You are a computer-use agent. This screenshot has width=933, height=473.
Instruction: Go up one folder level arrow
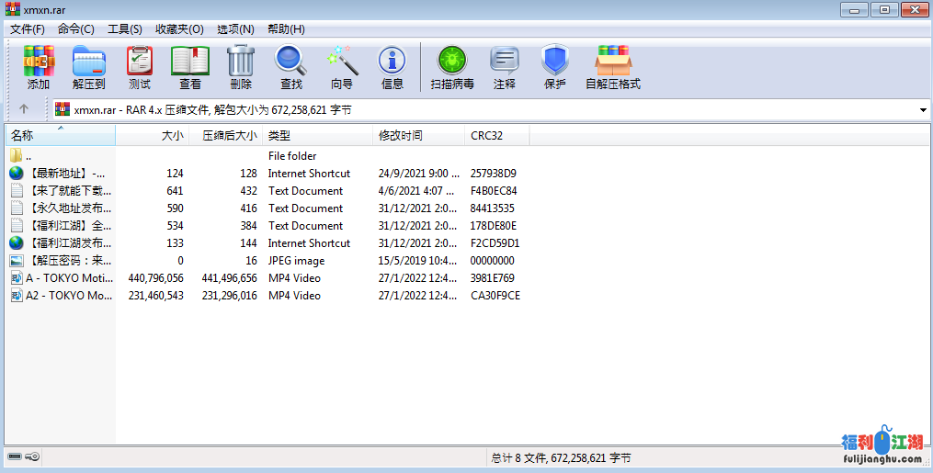24,109
